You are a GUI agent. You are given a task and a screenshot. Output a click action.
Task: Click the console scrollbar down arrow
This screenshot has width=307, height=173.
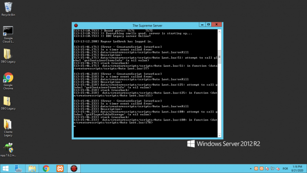point(219,135)
